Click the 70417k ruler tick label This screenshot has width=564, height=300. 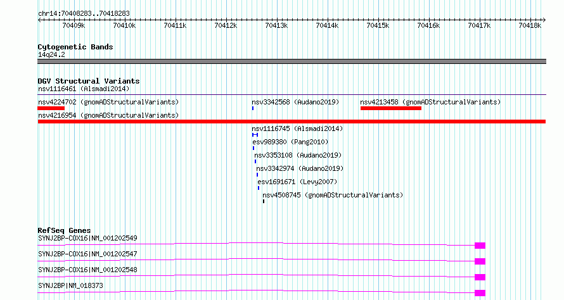pos(480,25)
